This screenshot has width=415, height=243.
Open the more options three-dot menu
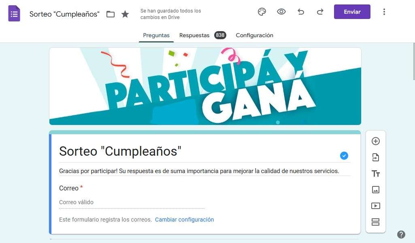tap(384, 12)
